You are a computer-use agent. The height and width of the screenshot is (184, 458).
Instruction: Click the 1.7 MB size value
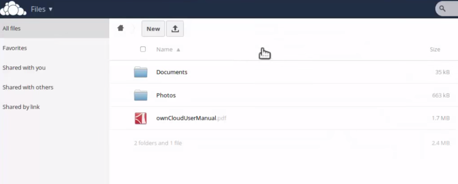coord(441,118)
